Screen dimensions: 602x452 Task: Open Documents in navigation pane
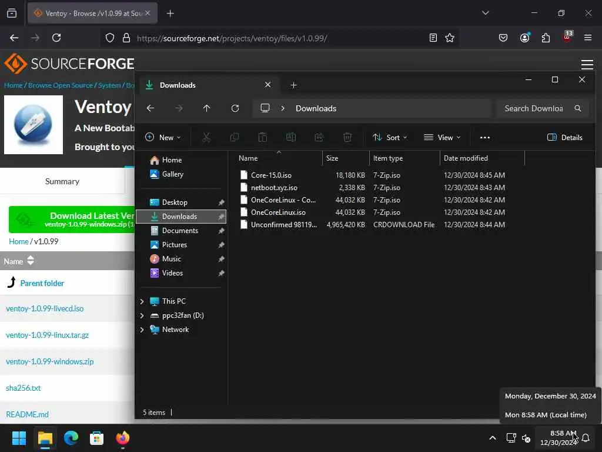180,231
